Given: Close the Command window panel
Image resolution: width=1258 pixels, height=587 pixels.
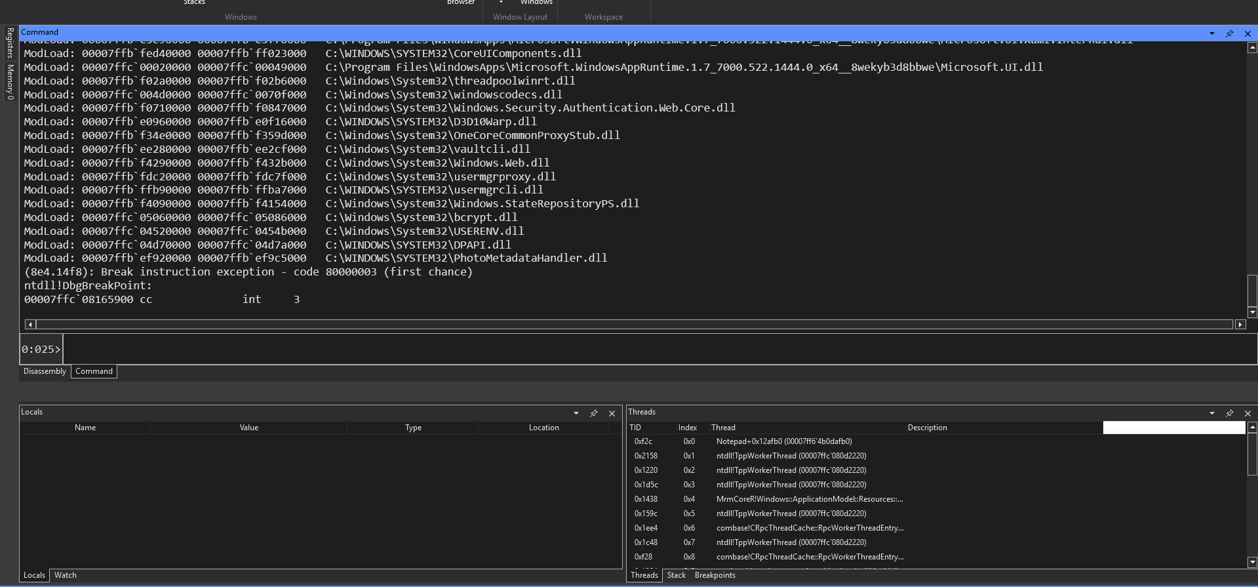Looking at the screenshot, I should point(1248,33).
